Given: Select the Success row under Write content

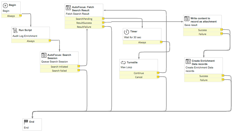Looking at the screenshot, I should (x=202, y=30).
